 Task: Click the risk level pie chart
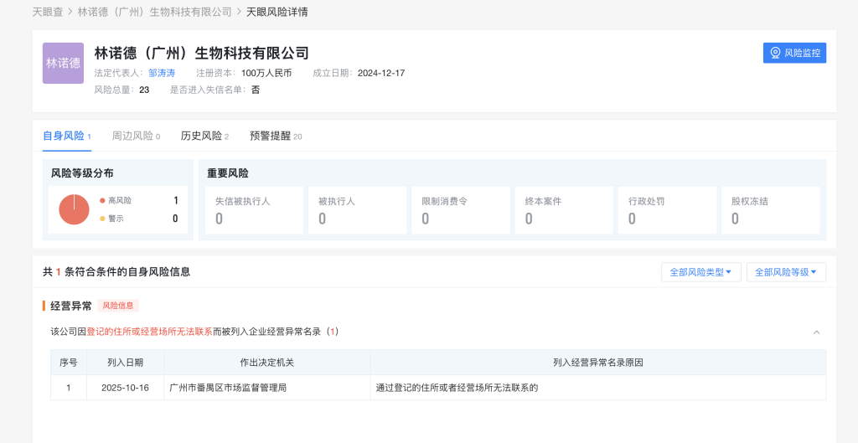pyautogui.click(x=74, y=209)
